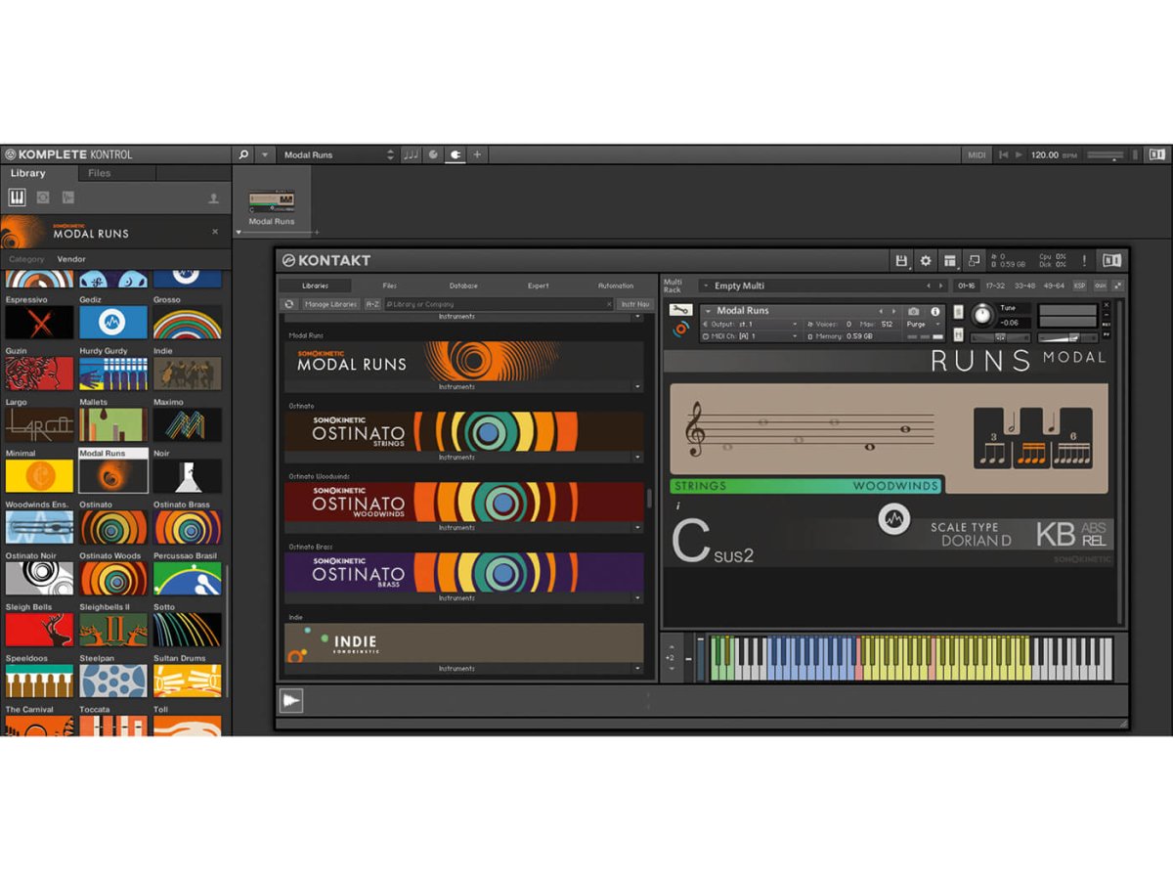Select the Vendor sort option
The width and height of the screenshot is (1173, 880).
tap(71, 259)
